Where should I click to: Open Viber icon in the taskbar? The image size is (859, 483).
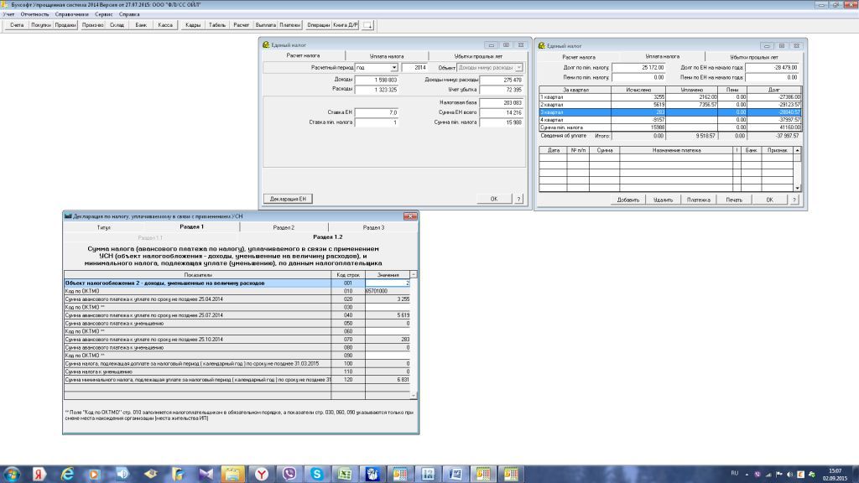click(289, 475)
